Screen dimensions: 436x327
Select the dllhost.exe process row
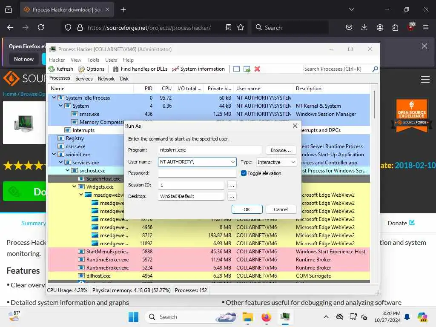[209, 276]
